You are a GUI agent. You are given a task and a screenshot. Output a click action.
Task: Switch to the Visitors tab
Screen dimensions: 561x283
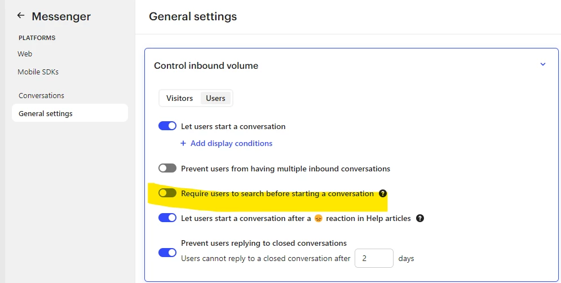pos(180,98)
